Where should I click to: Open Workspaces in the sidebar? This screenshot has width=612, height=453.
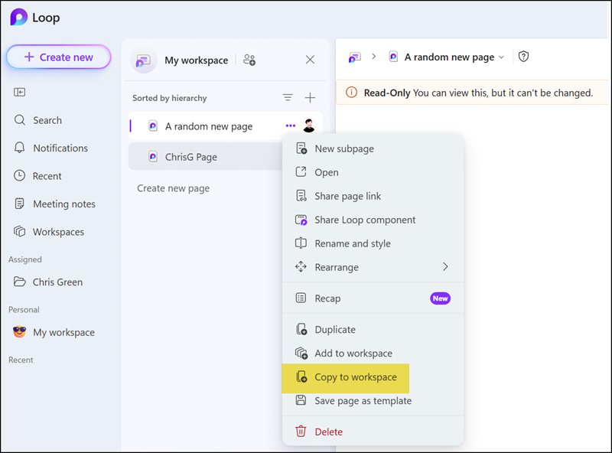click(49, 232)
